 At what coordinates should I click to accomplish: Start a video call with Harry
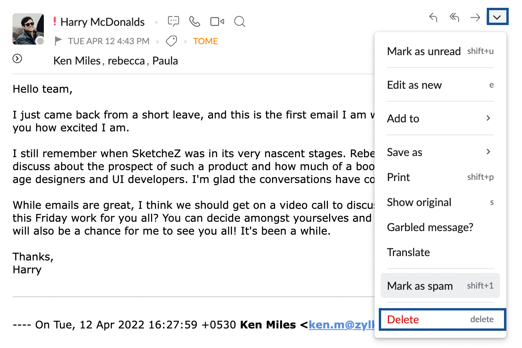217,22
